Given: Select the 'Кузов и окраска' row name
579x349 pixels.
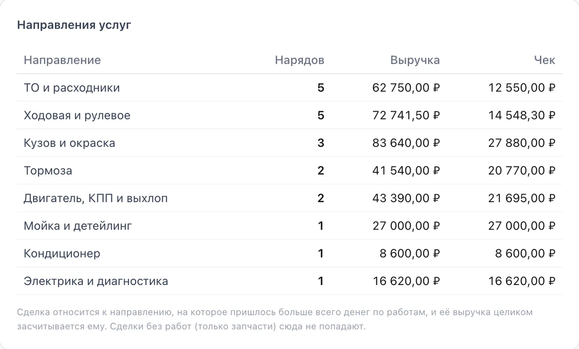Looking at the screenshot, I should [x=69, y=143].
